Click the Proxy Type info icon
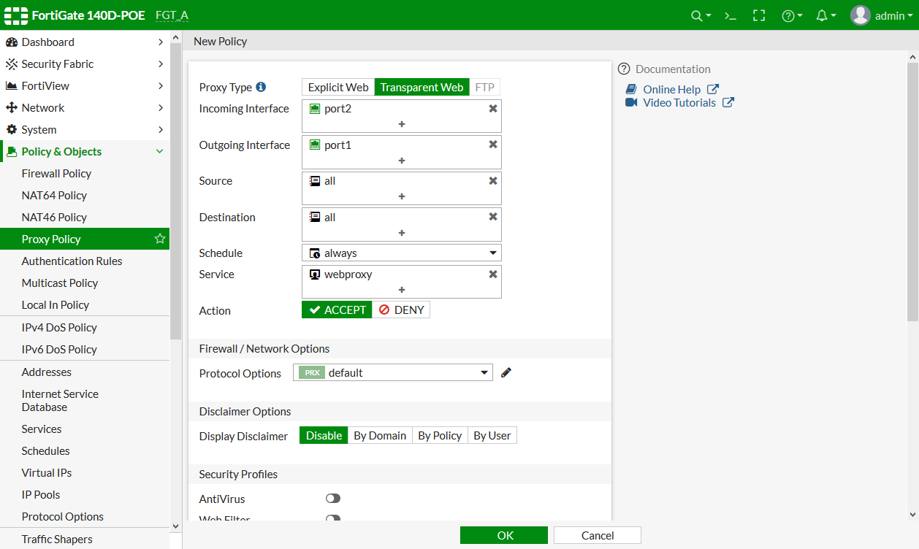 click(261, 87)
